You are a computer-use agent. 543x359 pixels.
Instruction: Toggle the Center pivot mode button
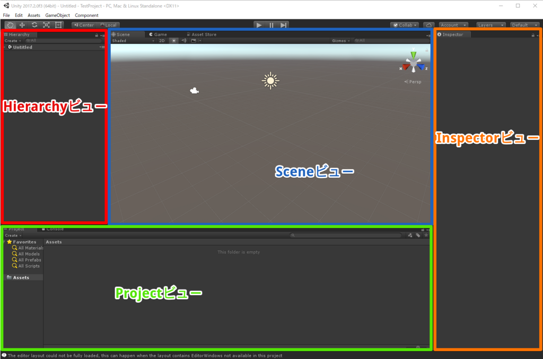pos(84,25)
